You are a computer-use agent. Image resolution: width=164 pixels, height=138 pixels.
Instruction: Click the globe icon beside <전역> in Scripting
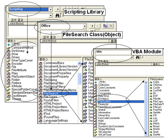(9, 45)
